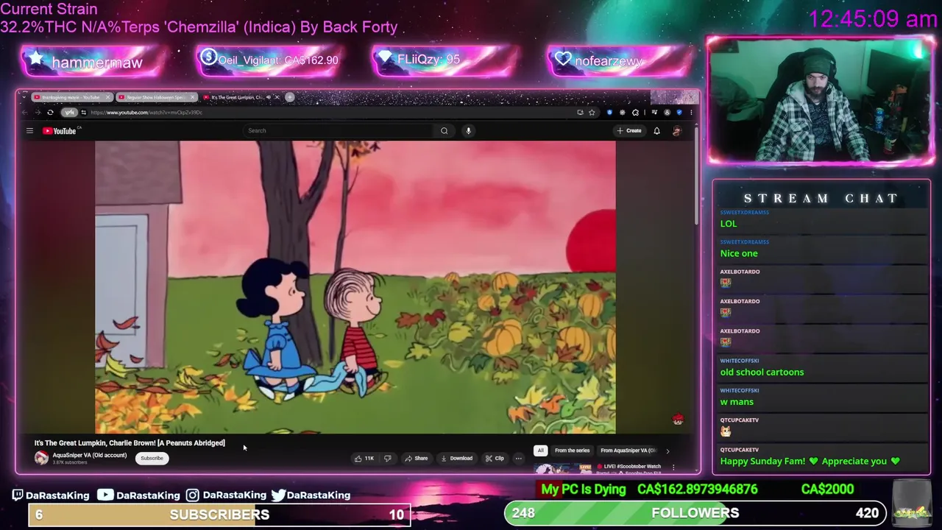This screenshot has width=942, height=530.
Task: Go forward with the browser forward arrow
Action: click(38, 113)
